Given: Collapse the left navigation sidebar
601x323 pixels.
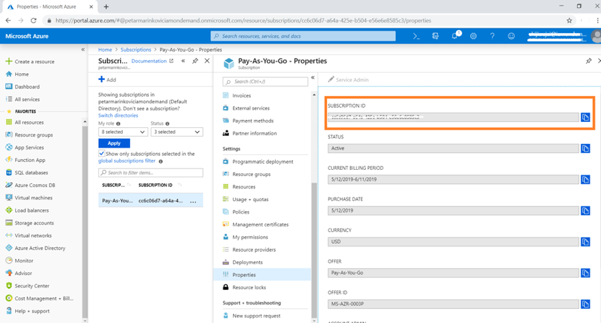Looking at the screenshot, I should pos(83,50).
